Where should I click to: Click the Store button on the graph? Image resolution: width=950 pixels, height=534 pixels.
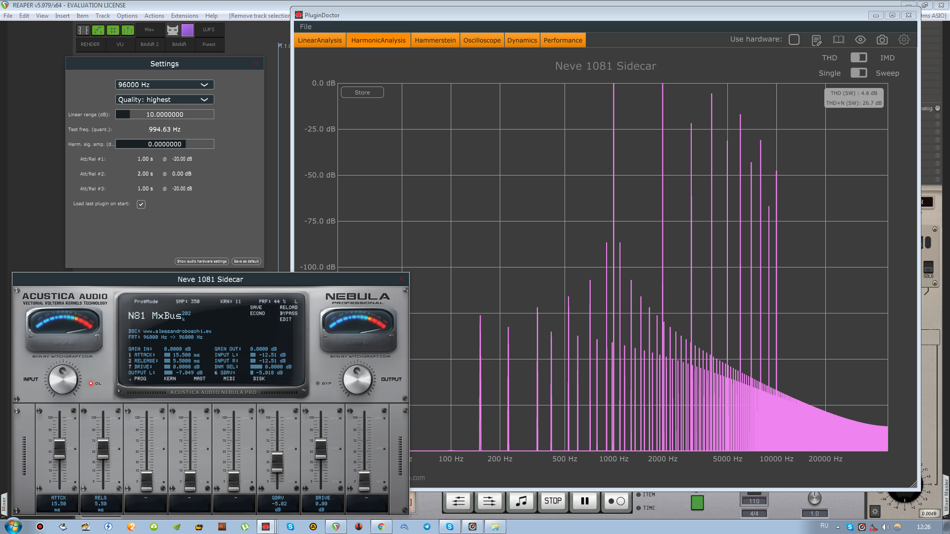(x=362, y=92)
